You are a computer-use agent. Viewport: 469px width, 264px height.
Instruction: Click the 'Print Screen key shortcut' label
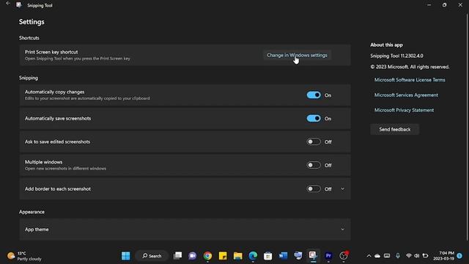click(x=51, y=52)
